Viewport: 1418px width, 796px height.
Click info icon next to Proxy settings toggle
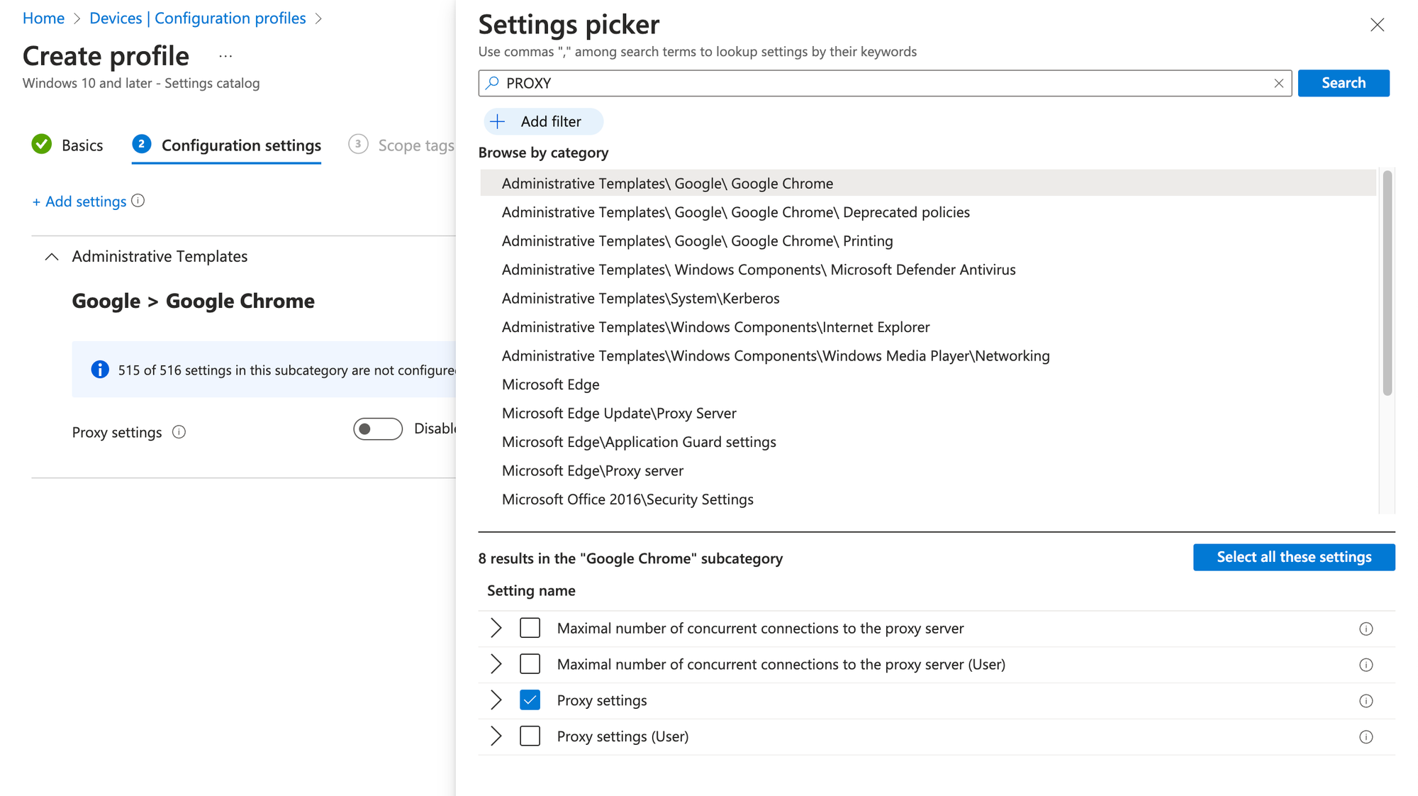pos(179,432)
